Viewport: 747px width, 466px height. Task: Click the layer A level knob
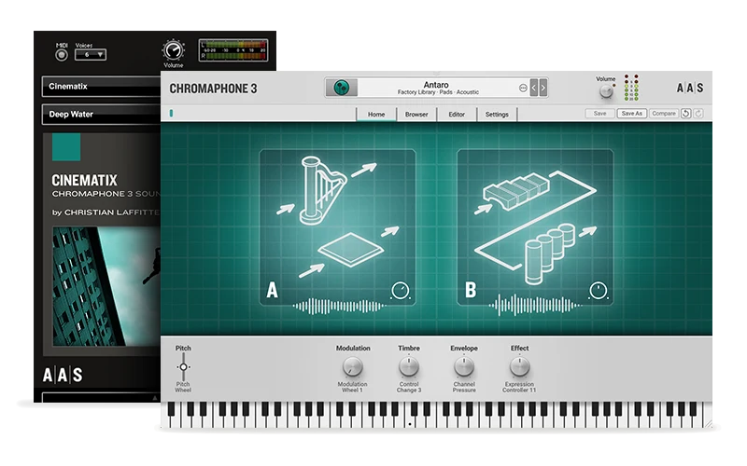tap(401, 291)
